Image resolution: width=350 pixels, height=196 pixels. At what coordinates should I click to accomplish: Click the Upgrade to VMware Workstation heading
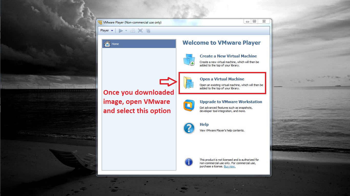[x=231, y=102]
